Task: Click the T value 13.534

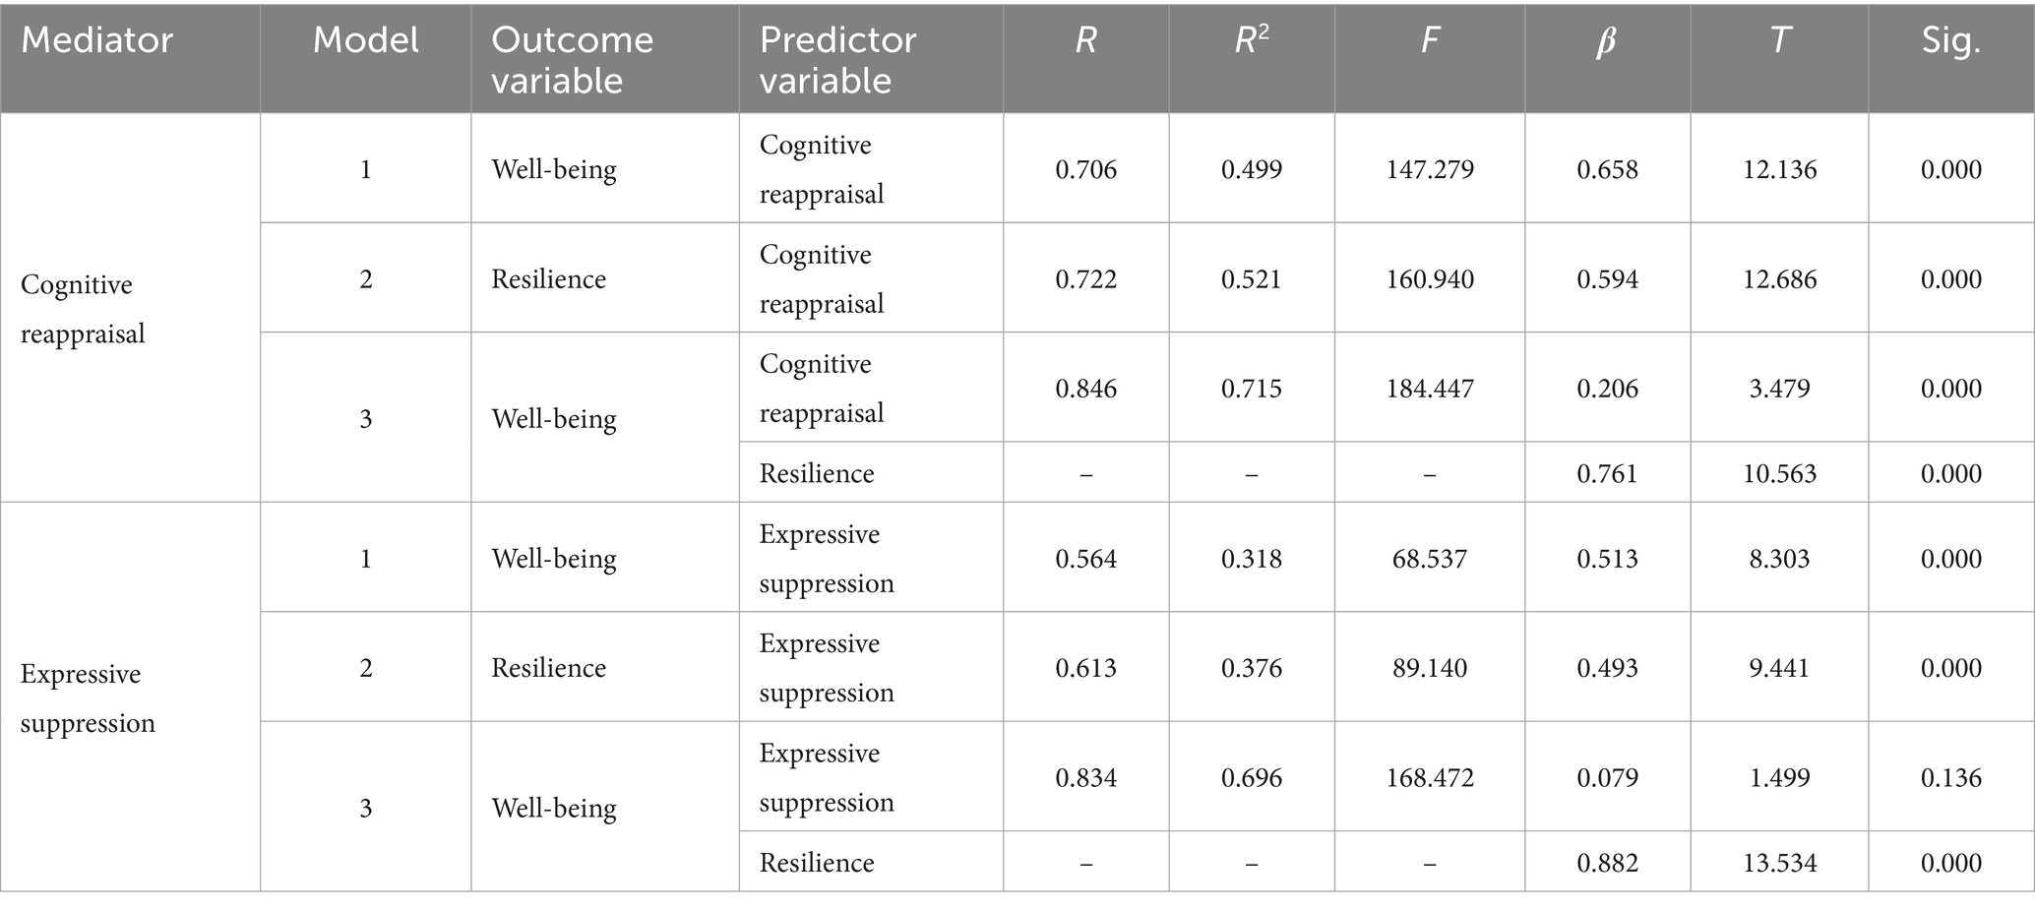Action: [1779, 863]
